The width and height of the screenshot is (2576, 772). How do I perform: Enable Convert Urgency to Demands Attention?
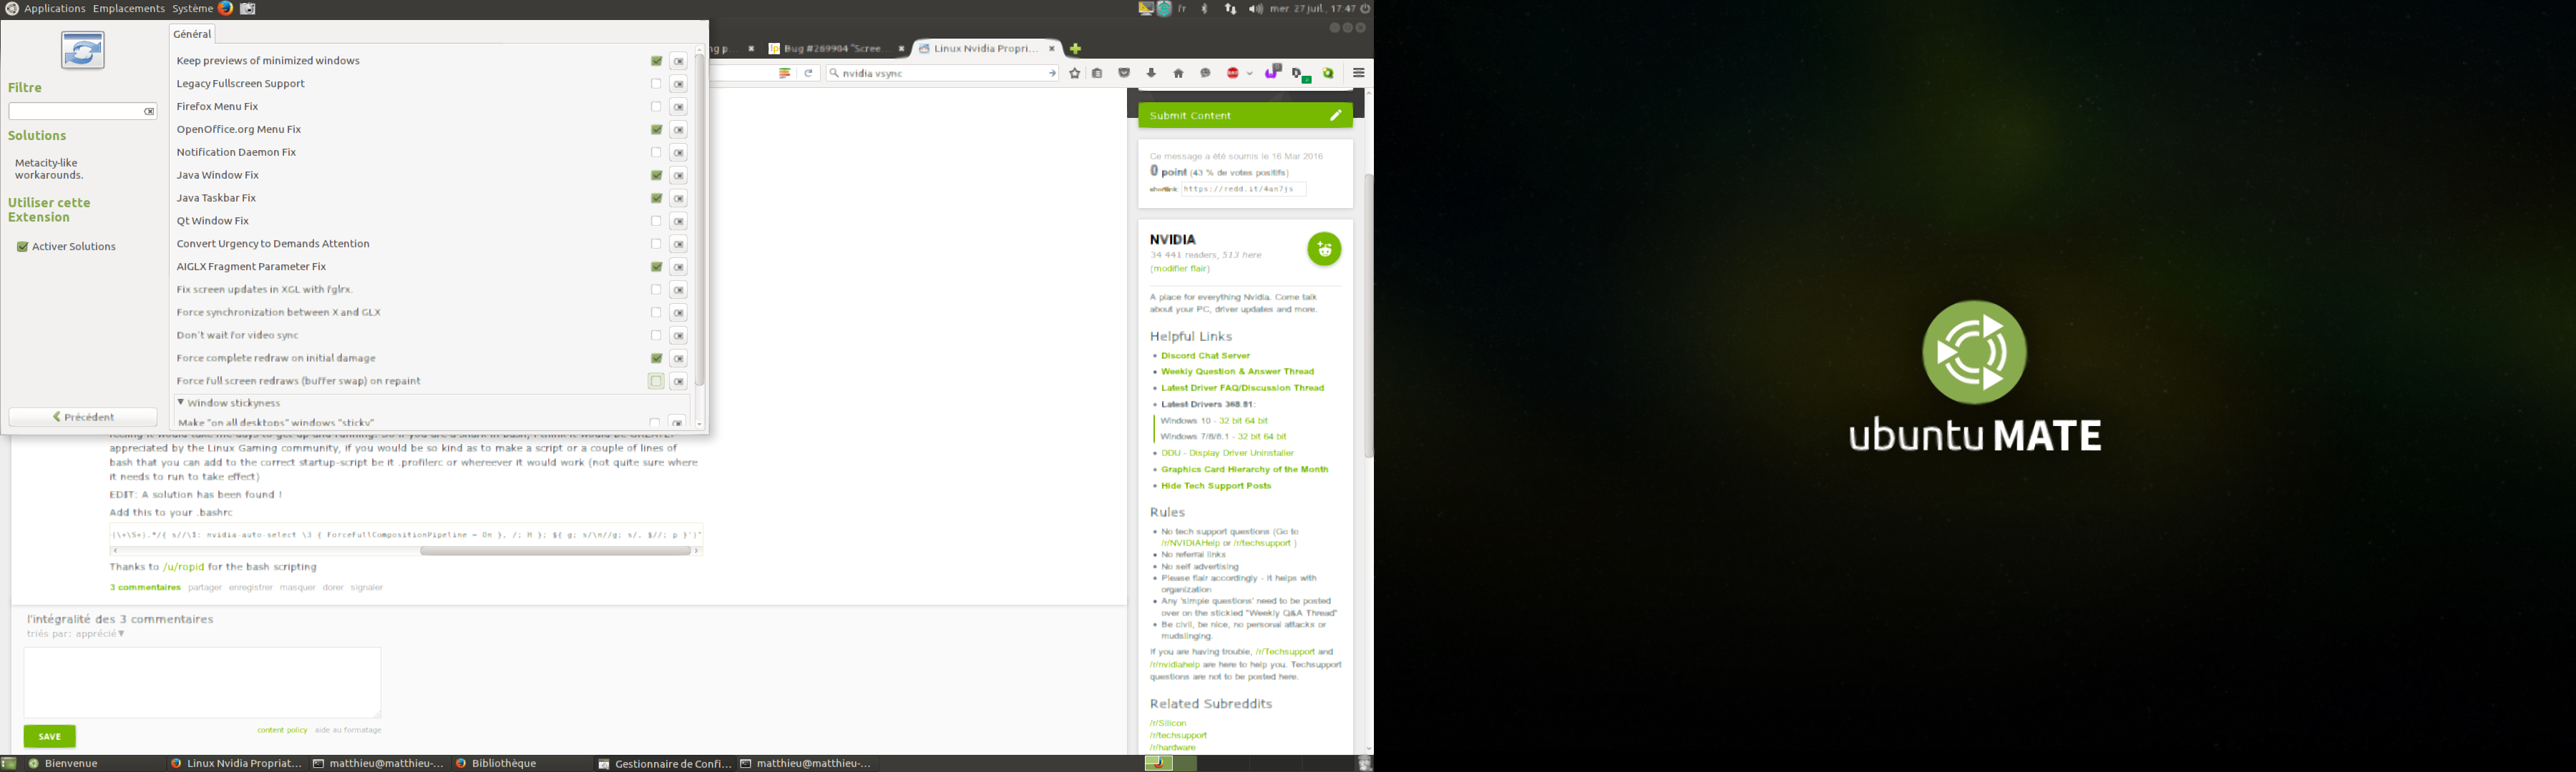tap(656, 244)
